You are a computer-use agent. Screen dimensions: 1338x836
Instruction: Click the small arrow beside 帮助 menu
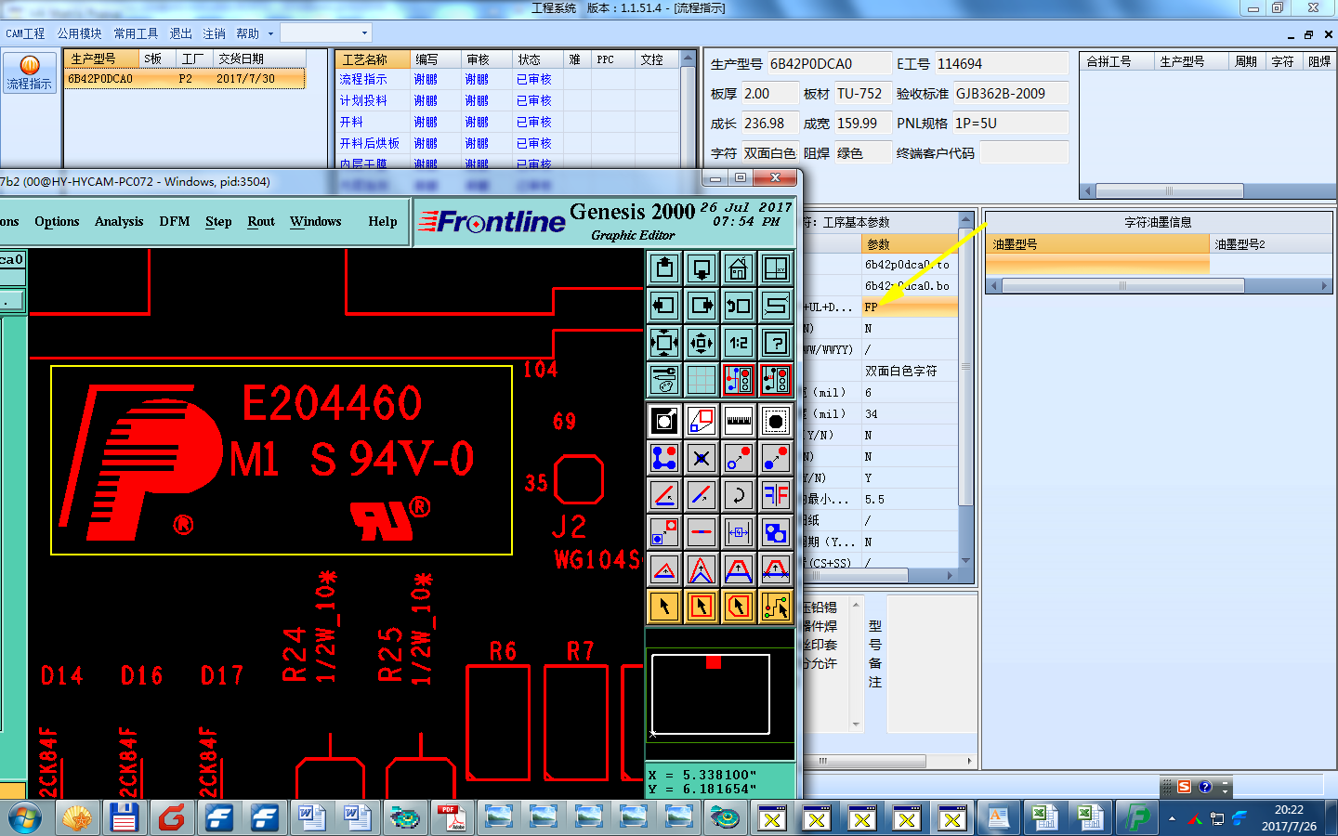270,33
